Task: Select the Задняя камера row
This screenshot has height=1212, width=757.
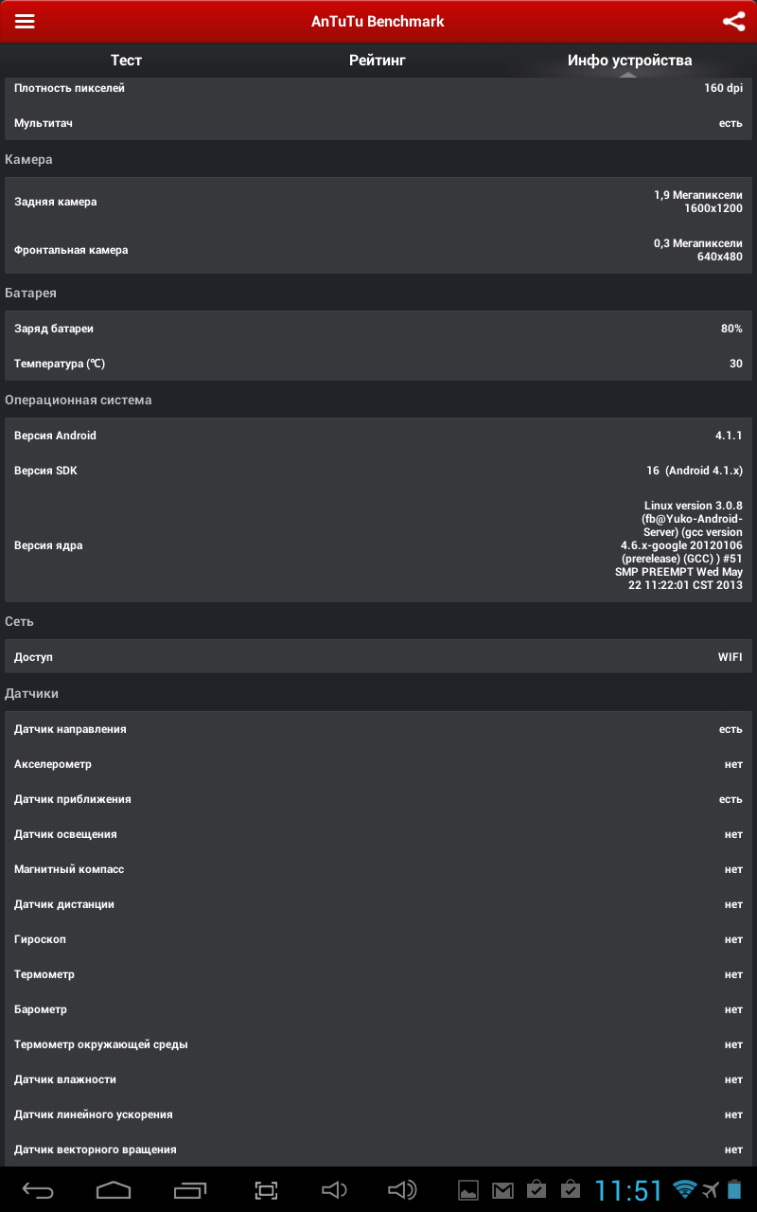Action: [x=378, y=202]
